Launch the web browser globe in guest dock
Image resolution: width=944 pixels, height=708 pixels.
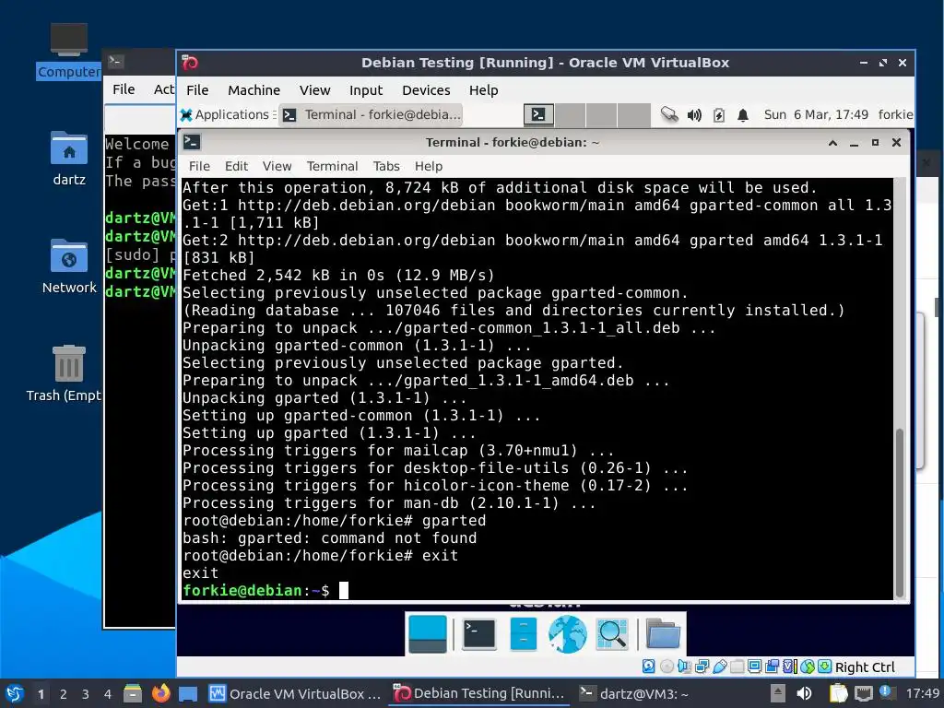point(567,634)
